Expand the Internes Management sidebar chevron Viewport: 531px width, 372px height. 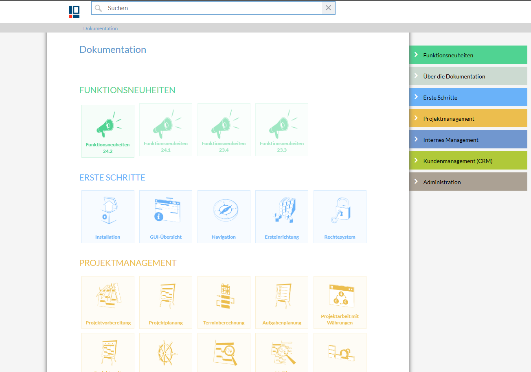click(x=416, y=139)
